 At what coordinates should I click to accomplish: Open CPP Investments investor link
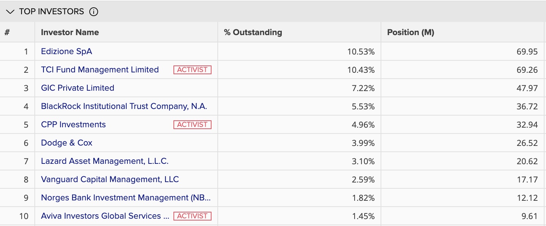(73, 124)
